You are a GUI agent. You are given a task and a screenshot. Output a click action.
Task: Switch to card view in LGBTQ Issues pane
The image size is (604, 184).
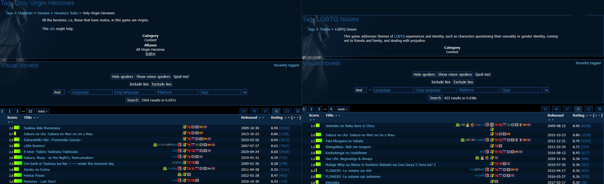coord(589,109)
